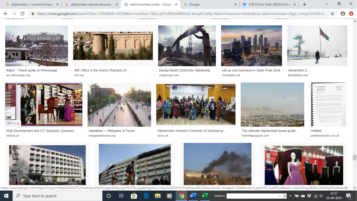
Task: Open the Chrome profile account icon
Action: [343, 14]
